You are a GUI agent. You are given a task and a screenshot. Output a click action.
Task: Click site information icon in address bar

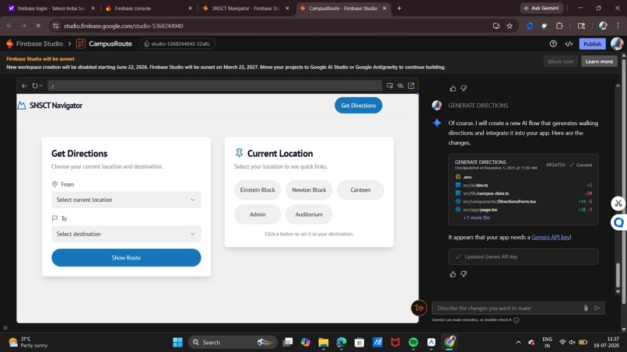point(56,26)
